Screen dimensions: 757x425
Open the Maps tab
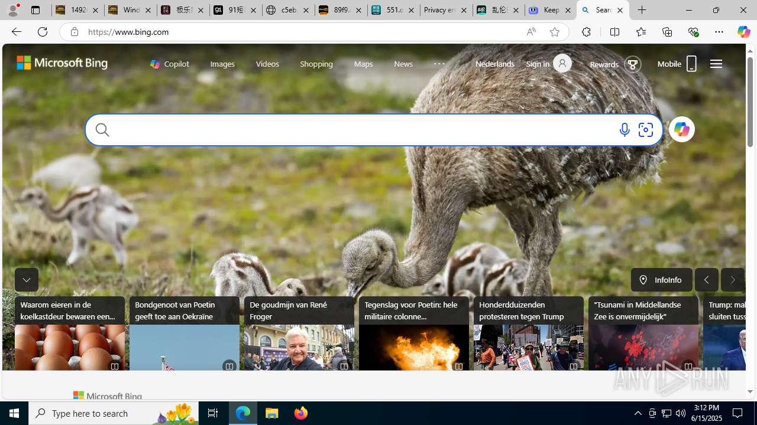[x=363, y=64]
